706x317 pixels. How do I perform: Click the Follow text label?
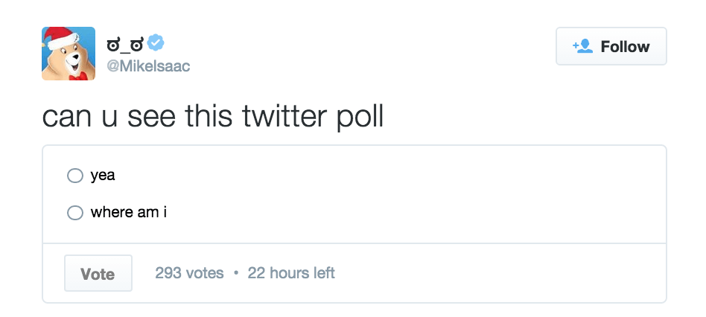click(x=625, y=46)
